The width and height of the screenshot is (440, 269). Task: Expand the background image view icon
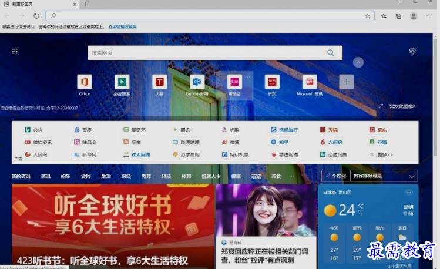(381, 106)
